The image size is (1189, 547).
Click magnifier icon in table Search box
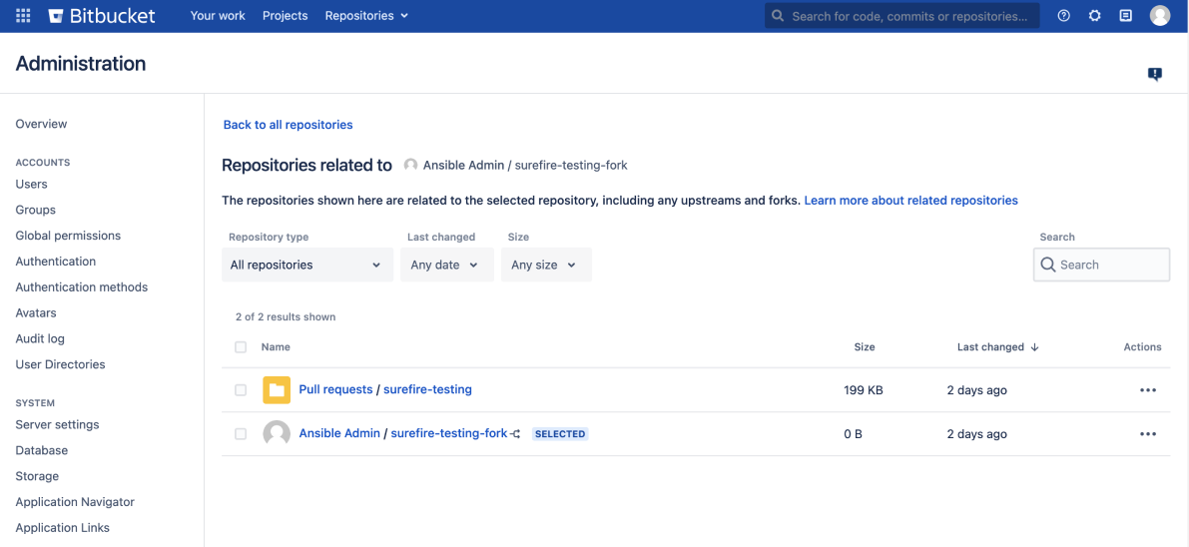(x=1048, y=265)
